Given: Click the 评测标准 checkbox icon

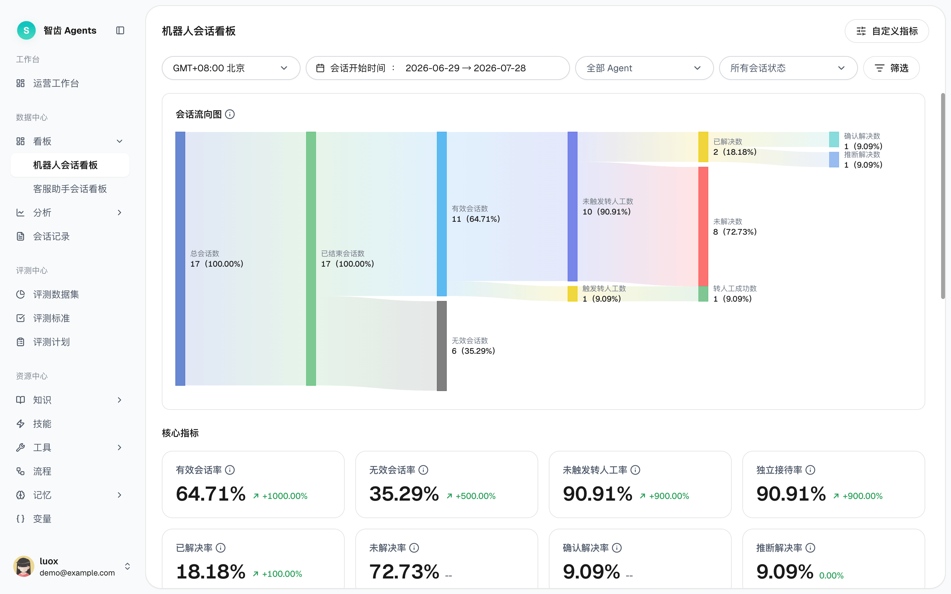Looking at the screenshot, I should [x=20, y=318].
